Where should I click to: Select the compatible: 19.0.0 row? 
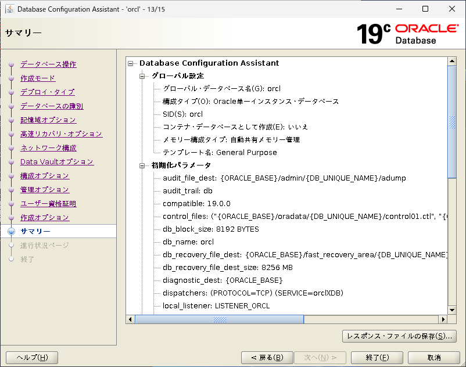(196, 204)
